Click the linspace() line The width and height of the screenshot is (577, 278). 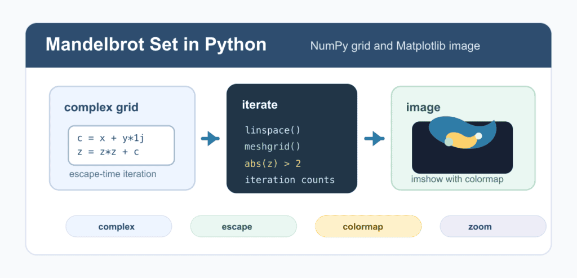tap(273, 130)
